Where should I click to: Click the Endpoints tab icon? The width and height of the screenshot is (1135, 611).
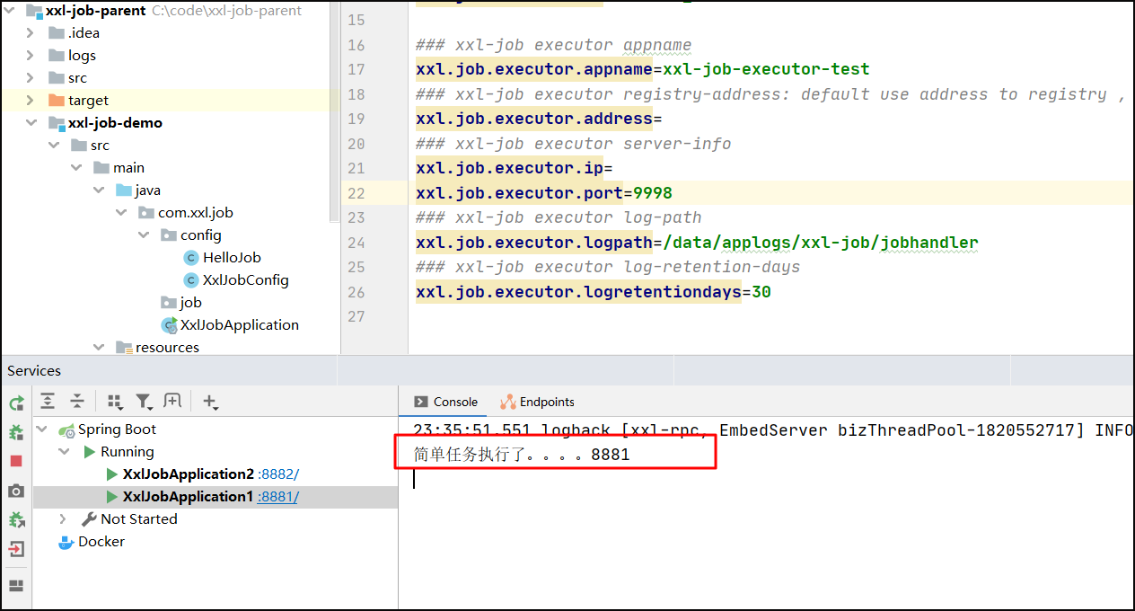tap(508, 403)
